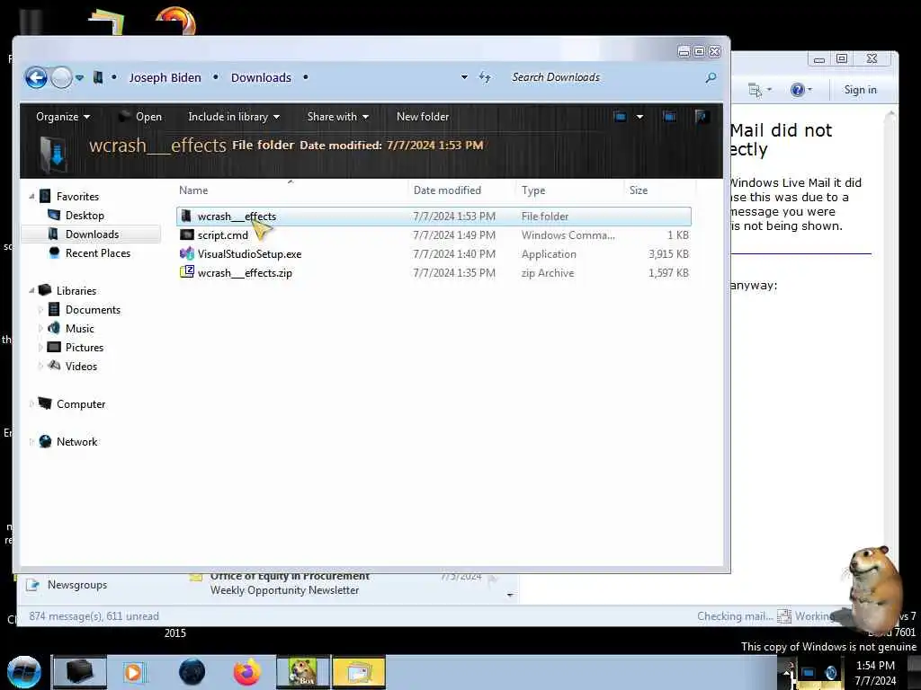Select Recent Places under Favorites
Viewport: 921px width, 690px height.
(97, 252)
